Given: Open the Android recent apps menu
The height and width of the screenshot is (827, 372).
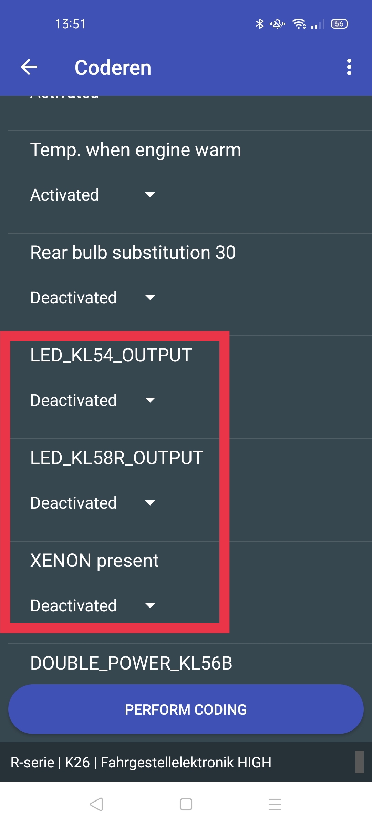Looking at the screenshot, I should click(275, 804).
